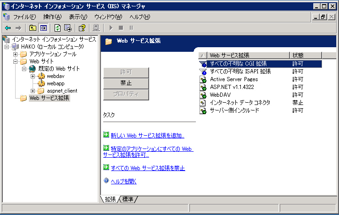Click the webapp gear icon in tree
The width and height of the screenshot is (339, 215).
[x=41, y=83]
